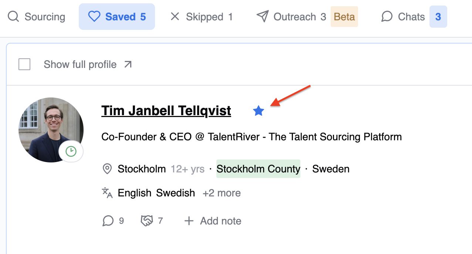472x254 pixels.
Task: Click the plus icon for Add note
Action: coord(189,221)
